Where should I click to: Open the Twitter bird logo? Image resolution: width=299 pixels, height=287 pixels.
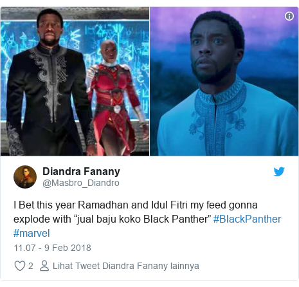(279, 172)
